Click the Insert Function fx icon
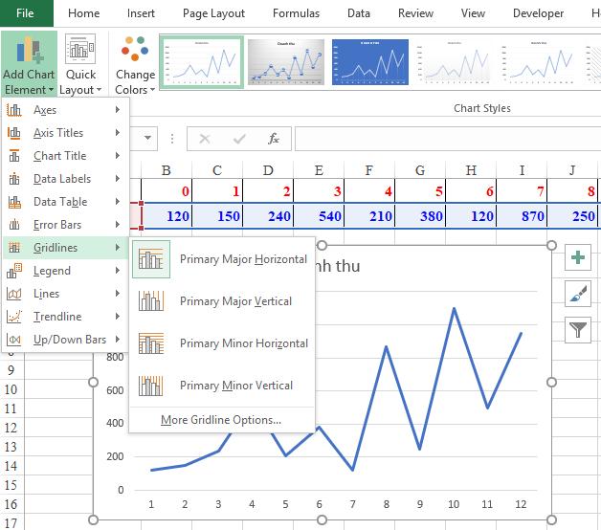The height and width of the screenshot is (530, 601). (274, 139)
